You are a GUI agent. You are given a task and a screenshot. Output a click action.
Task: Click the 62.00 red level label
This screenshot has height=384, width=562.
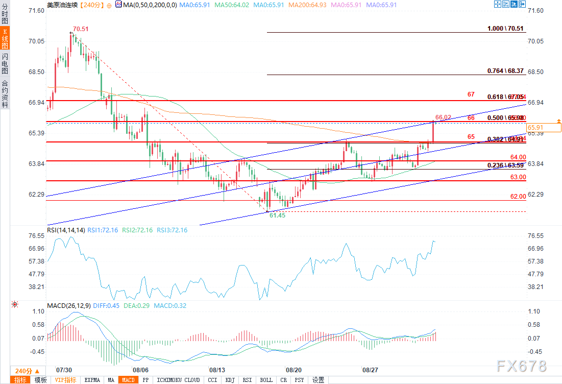coord(518,197)
